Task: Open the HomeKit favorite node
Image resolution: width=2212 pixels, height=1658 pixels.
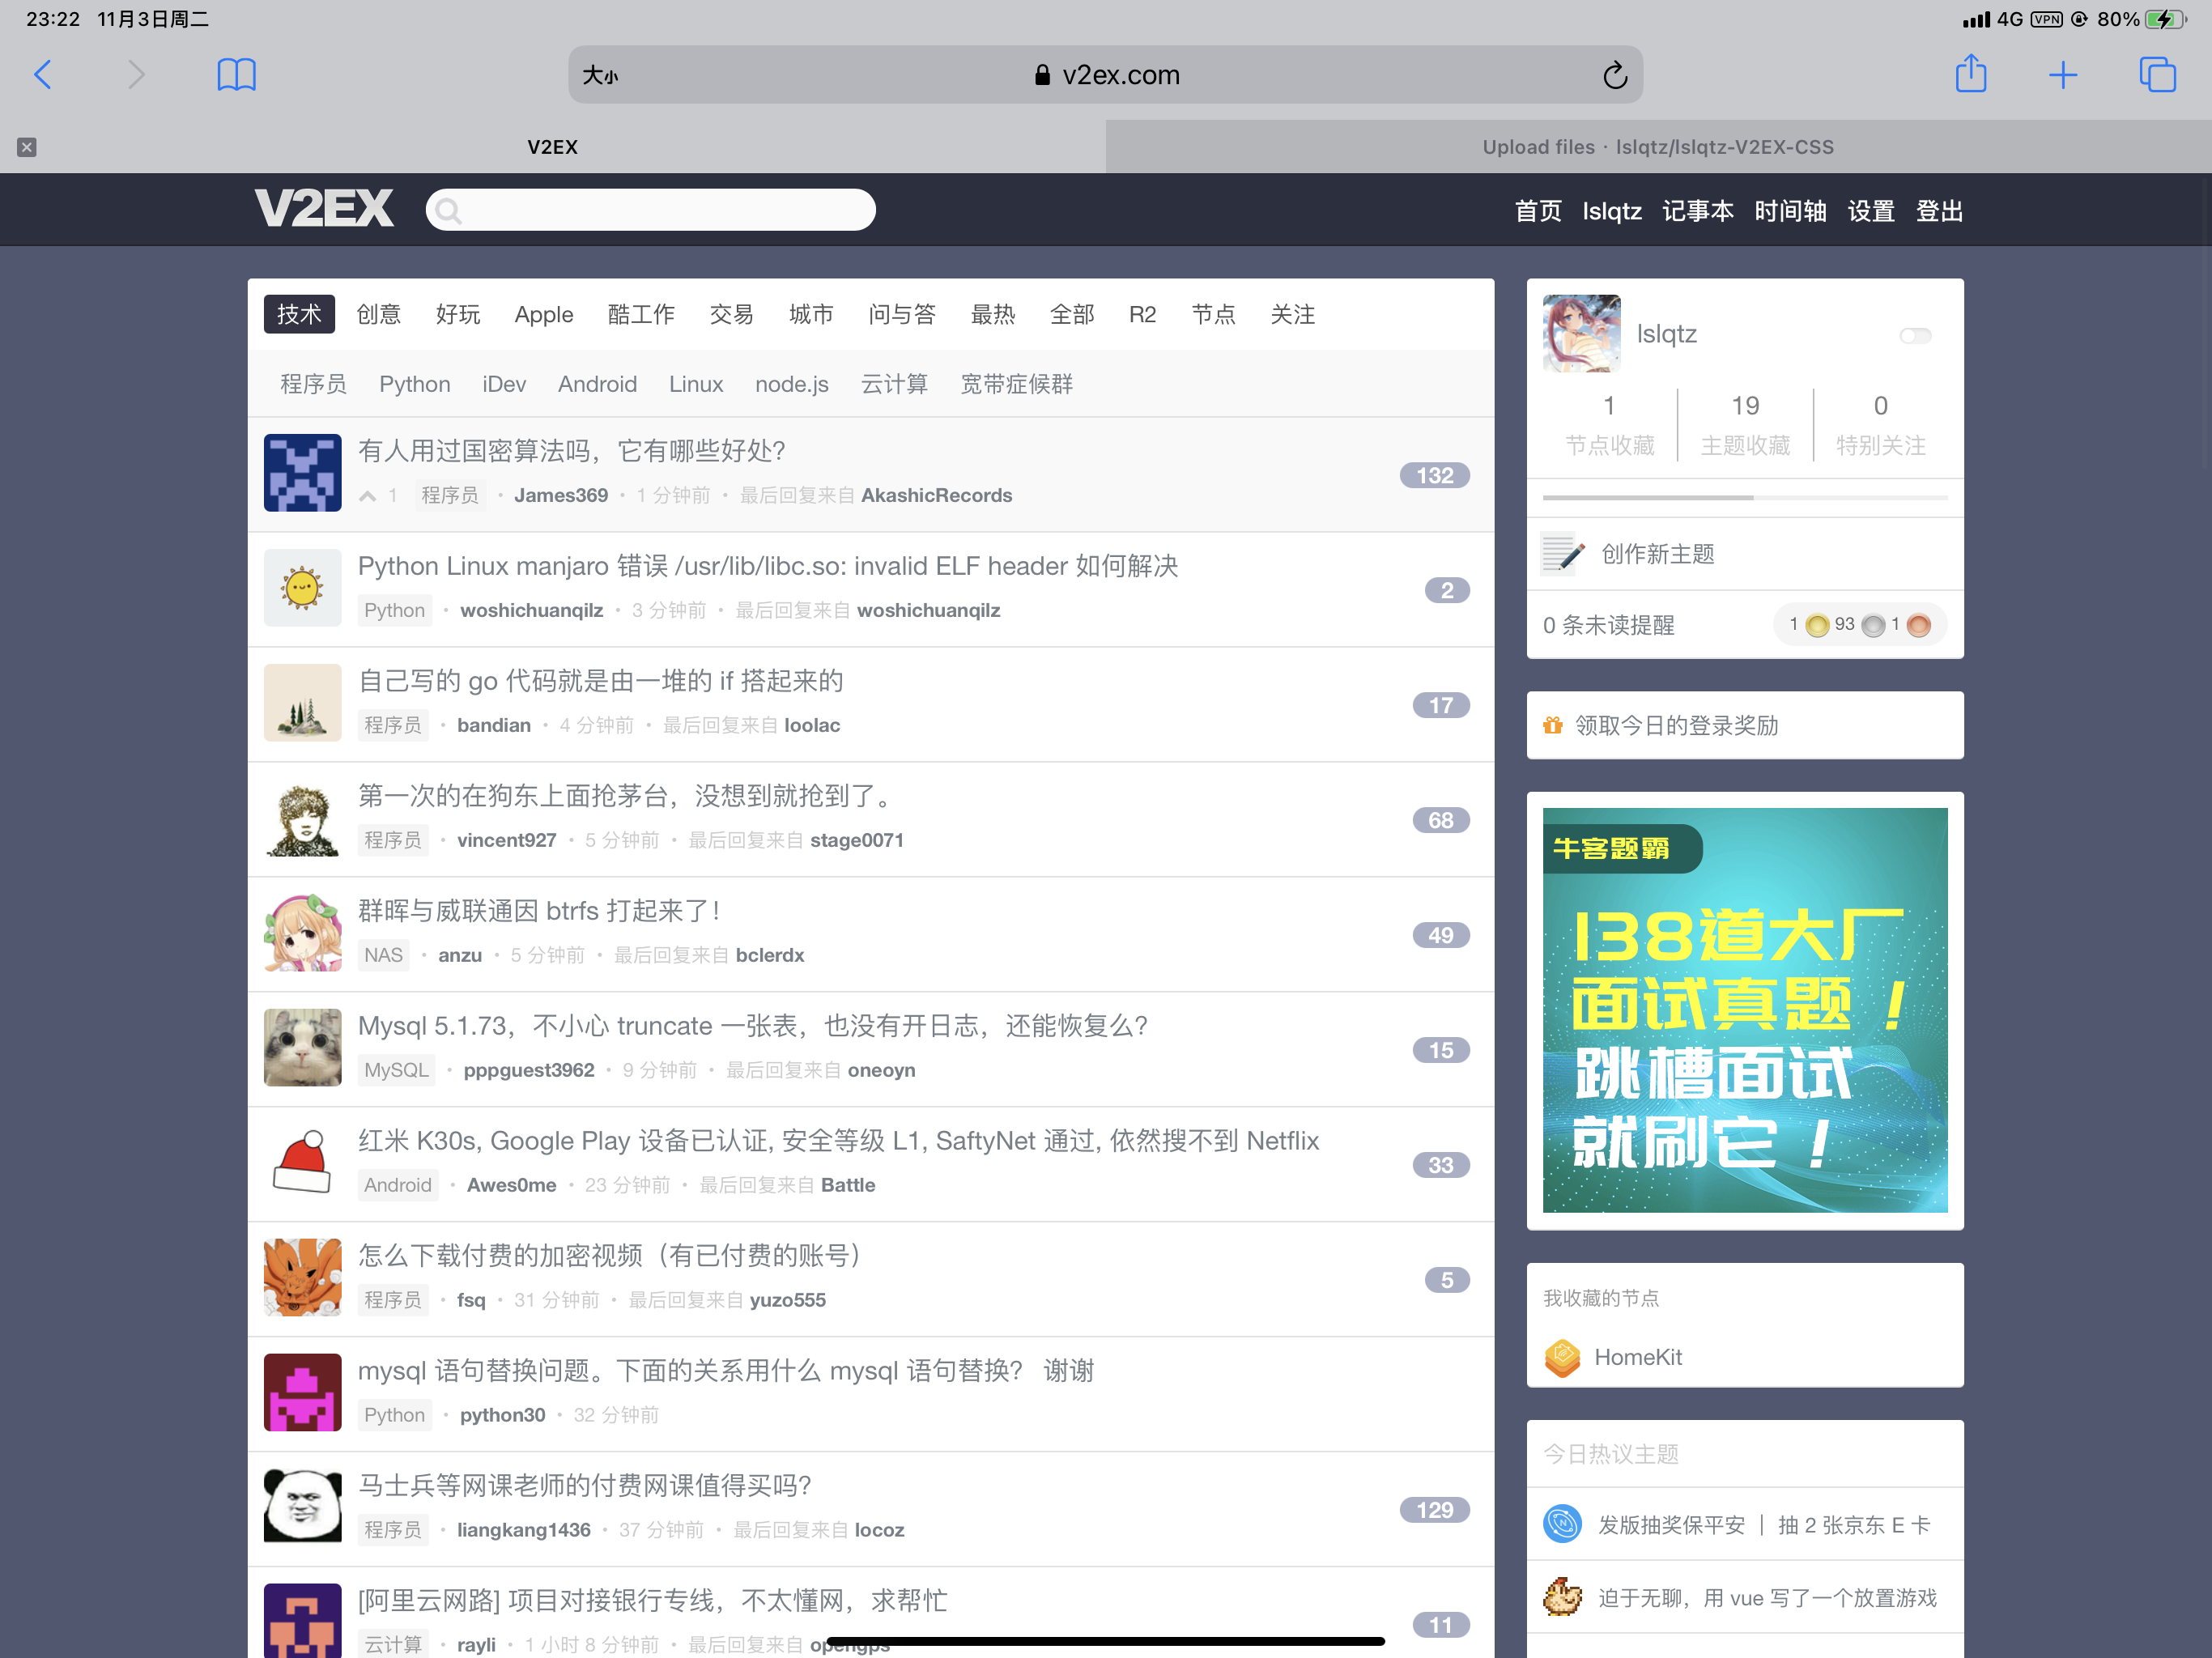Action: [1637, 1357]
